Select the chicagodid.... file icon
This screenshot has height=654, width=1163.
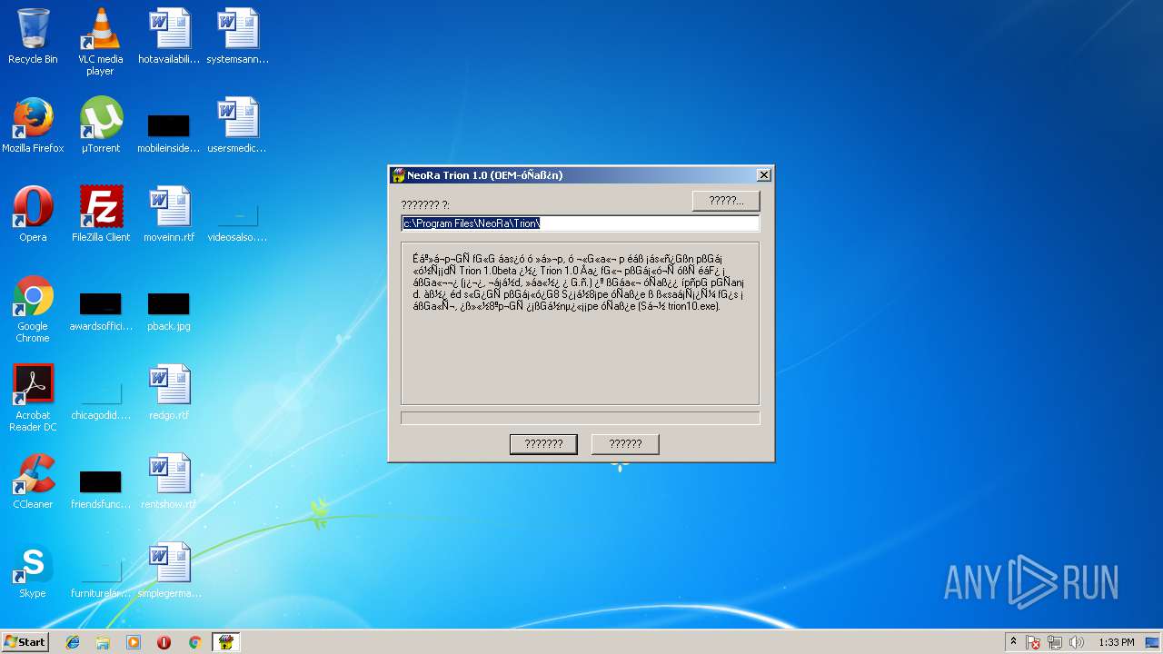pos(100,401)
